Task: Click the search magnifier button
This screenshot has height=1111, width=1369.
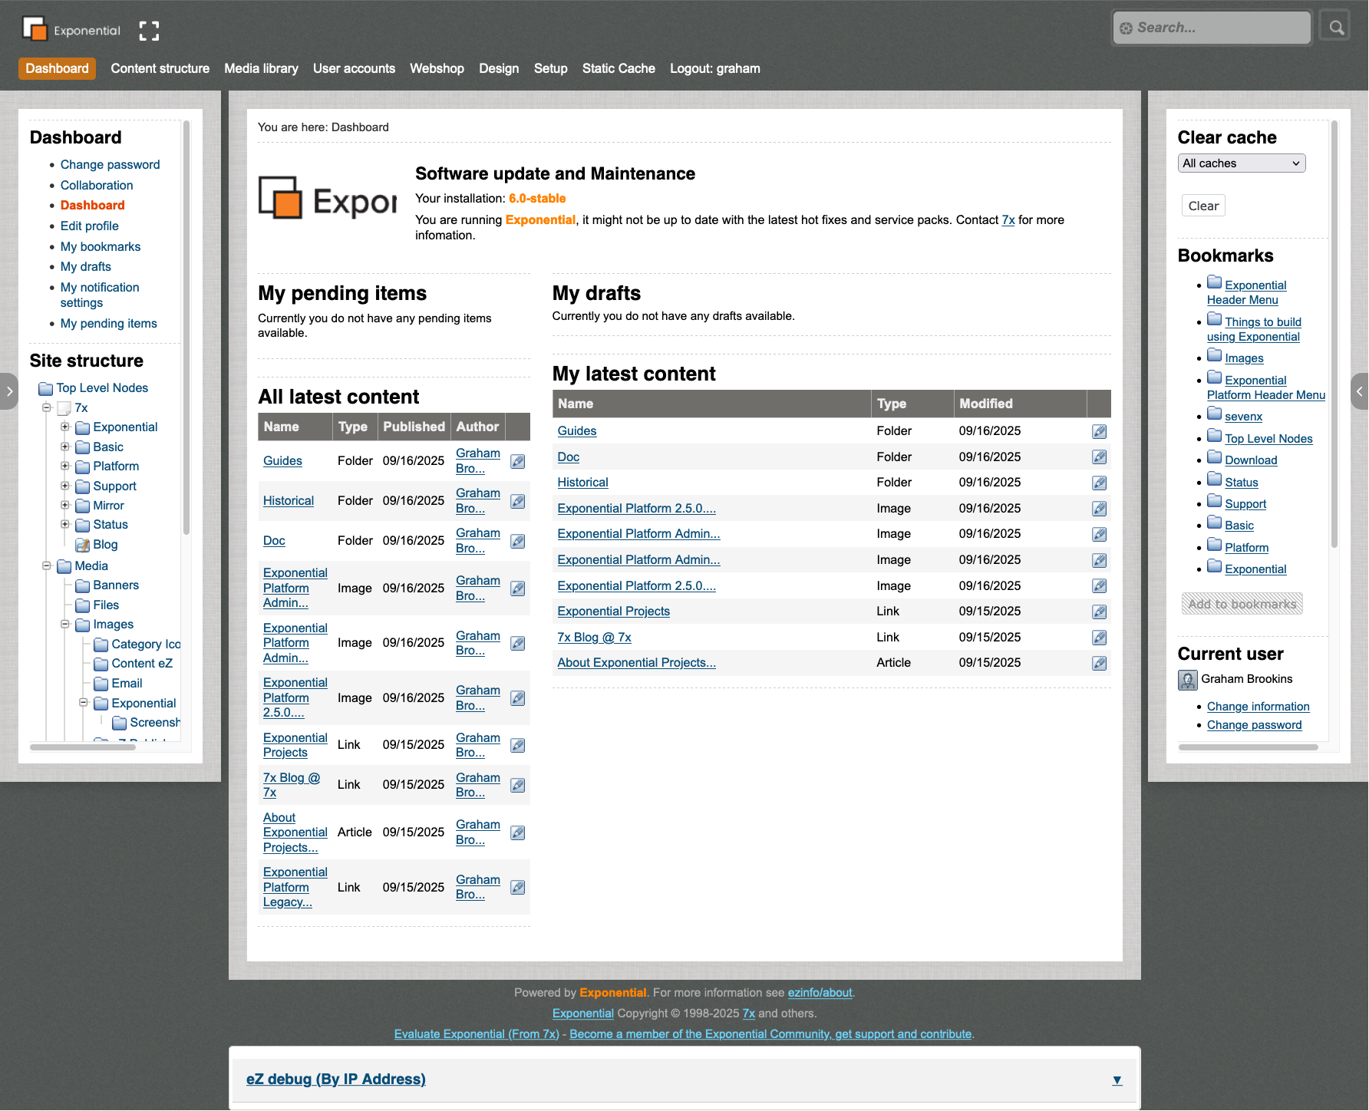Action: [x=1336, y=28]
